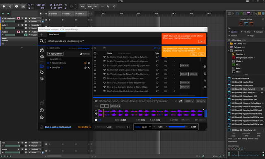Screen dimensions: 265x159
Task: Toggle the tempo sync icon beside 82.00
Action: pos(181,101)
